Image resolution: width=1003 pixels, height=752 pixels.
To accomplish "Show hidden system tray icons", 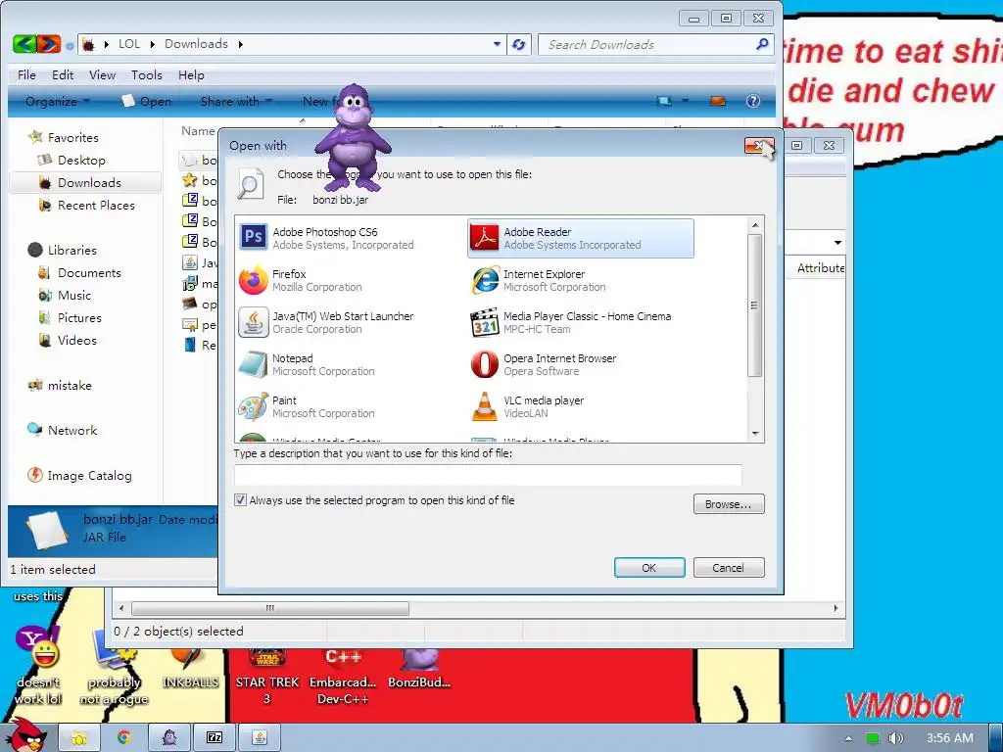I will (848, 738).
